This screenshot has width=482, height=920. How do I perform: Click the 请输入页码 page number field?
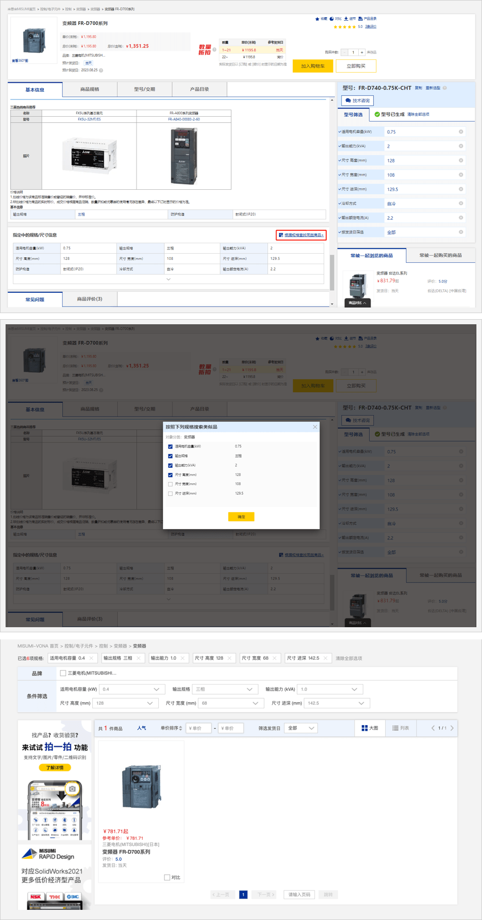pyautogui.click(x=299, y=894)
